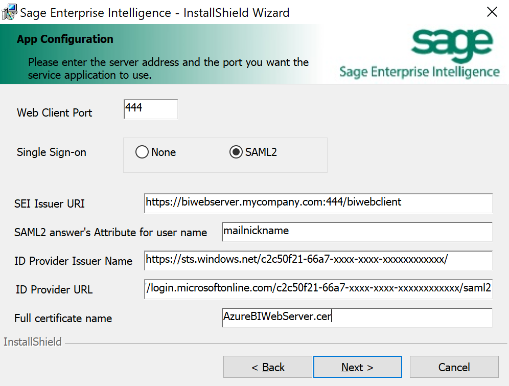The image size is (509, 386).
Task: Close the InstallShield Wizard window
Action: (492, 12)
